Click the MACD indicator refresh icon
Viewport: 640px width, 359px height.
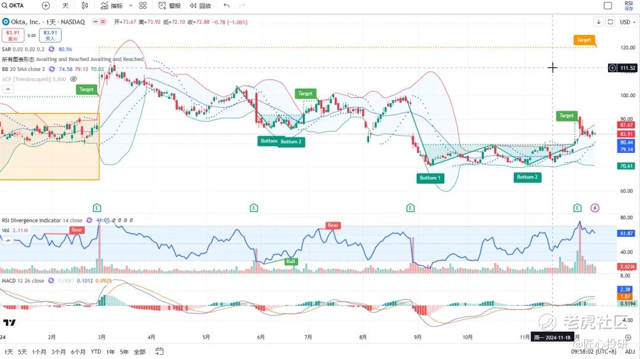point(51,281)
